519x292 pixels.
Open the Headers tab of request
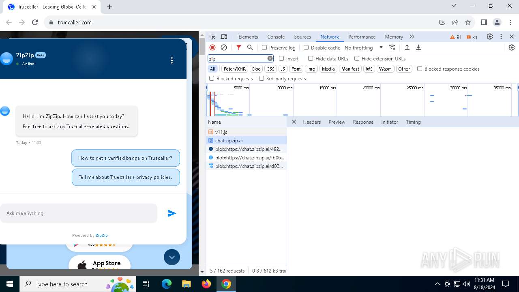tap(312, 122)
